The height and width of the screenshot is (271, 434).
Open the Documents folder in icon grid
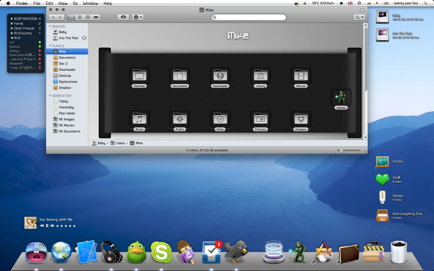(x=180, y=76)
